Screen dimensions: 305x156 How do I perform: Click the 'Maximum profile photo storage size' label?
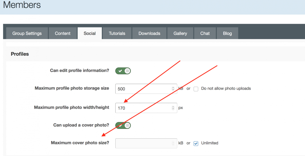(x=72, y=88)
